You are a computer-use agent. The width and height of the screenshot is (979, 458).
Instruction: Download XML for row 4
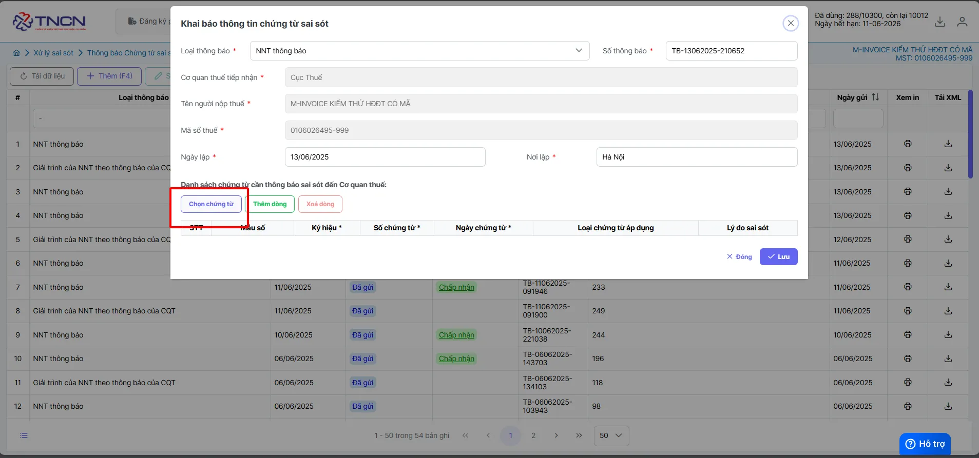click(948, 215)
